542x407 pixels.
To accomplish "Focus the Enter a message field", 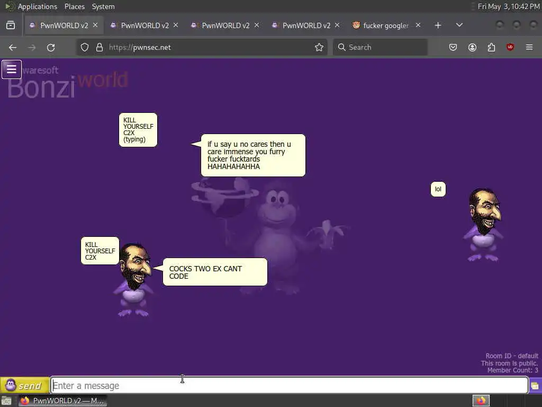I will 290,386.
